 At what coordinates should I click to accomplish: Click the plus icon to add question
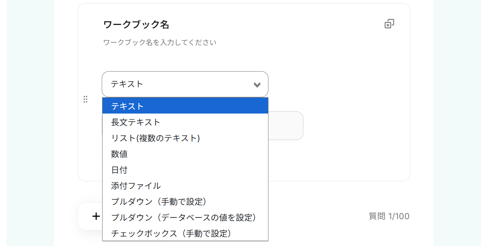(96, 216)
